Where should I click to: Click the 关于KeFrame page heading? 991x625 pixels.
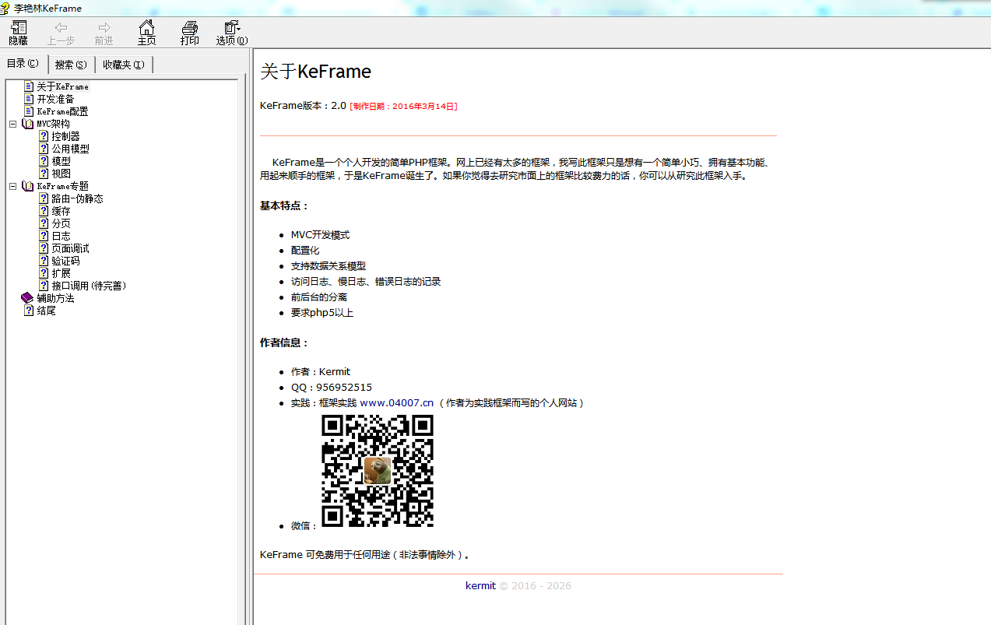click(x=315, y=72)
